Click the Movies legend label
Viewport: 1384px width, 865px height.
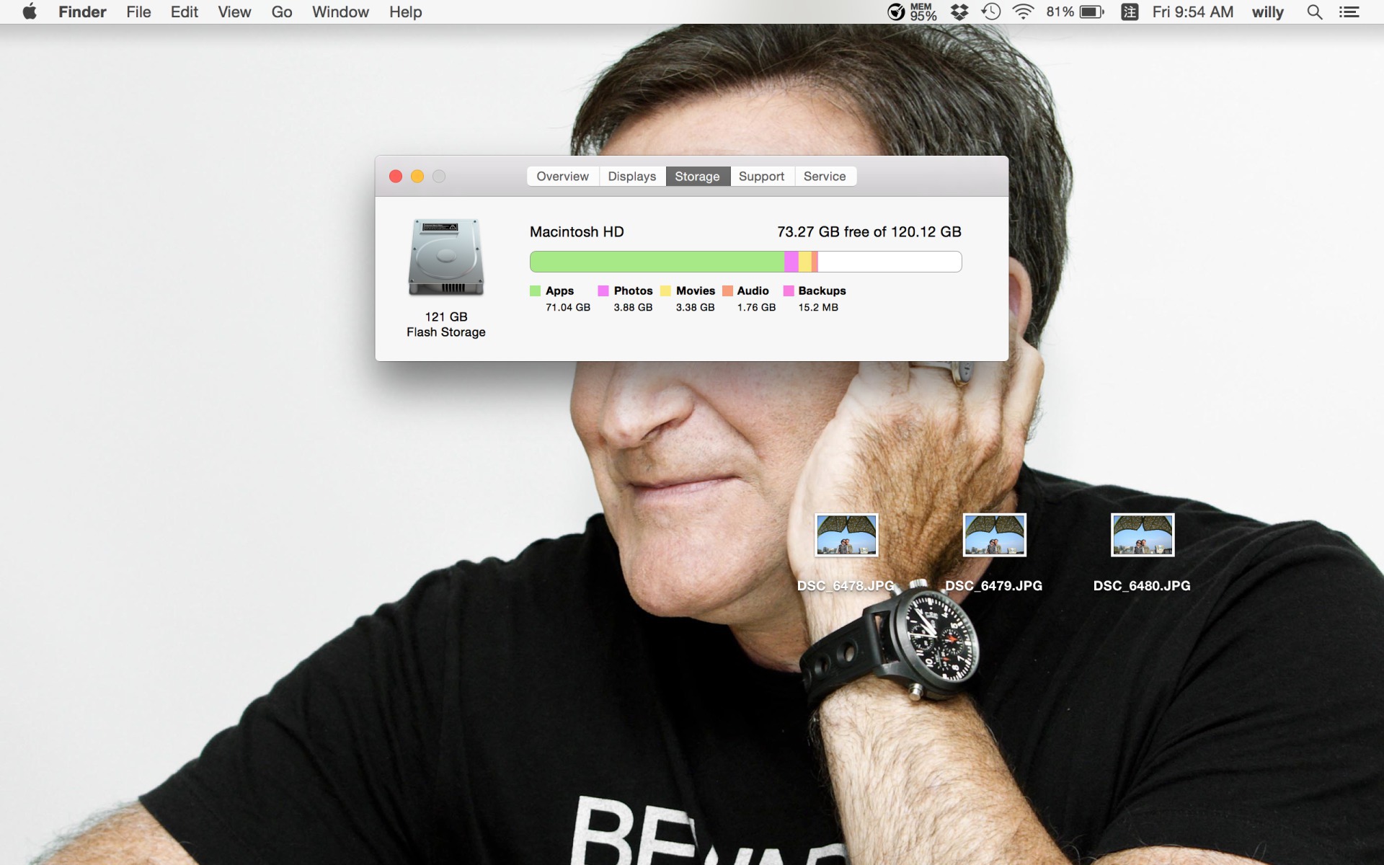click(x=696, y=291)
